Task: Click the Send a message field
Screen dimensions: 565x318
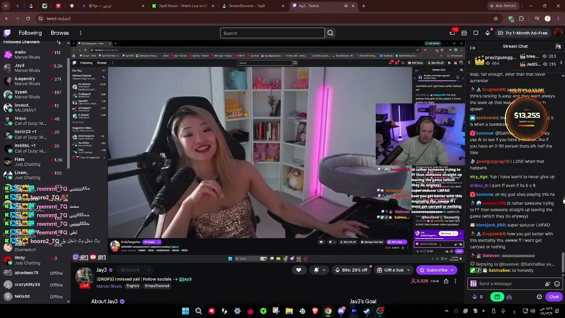Action: (514, 284)
